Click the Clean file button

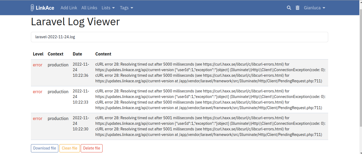pos(70,148)
